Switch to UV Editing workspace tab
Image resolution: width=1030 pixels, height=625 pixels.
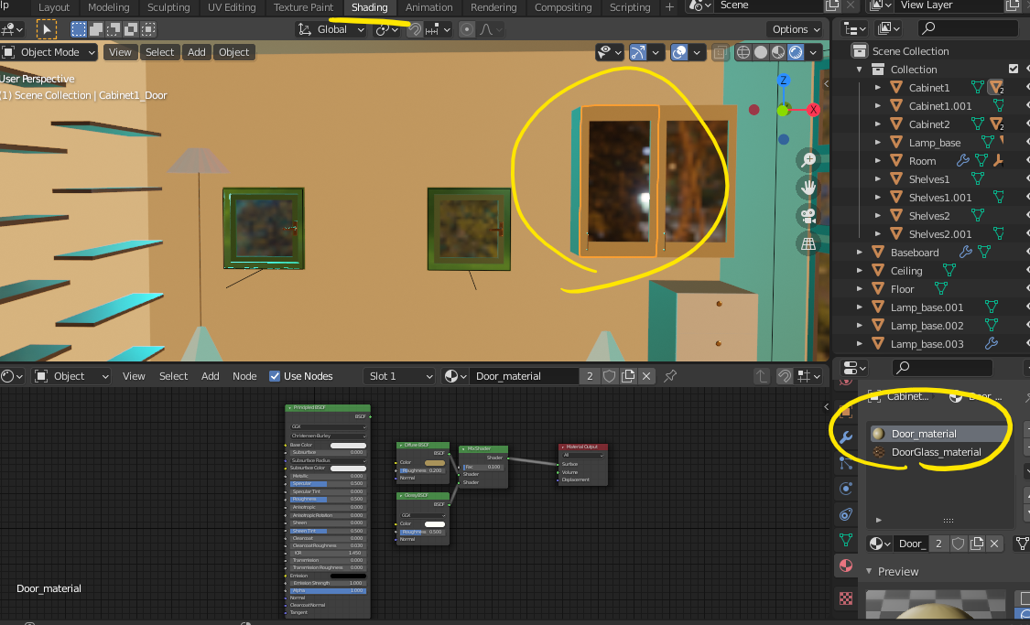click(x=232, y=7)
